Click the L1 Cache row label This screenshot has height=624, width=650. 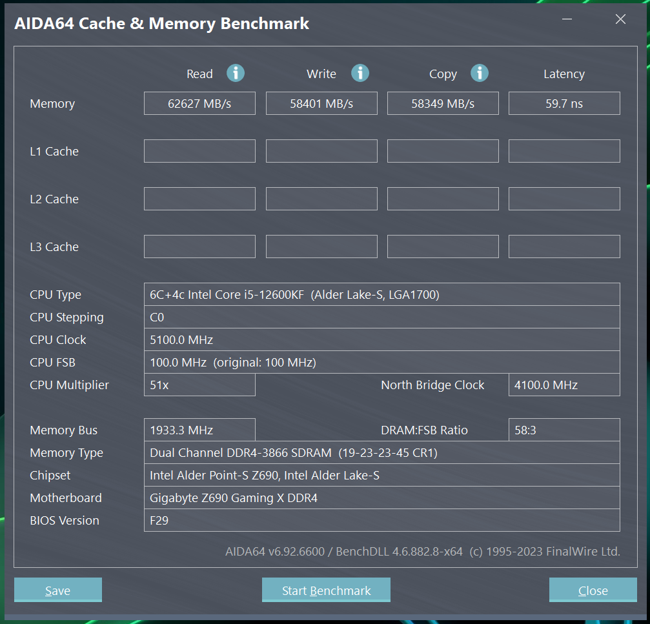pyautogui.click(x=54, y=151)
